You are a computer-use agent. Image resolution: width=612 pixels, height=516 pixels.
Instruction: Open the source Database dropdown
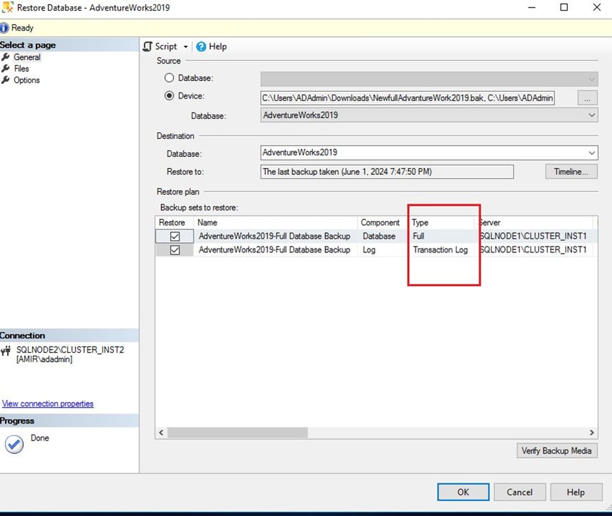[x=591, y=116]
